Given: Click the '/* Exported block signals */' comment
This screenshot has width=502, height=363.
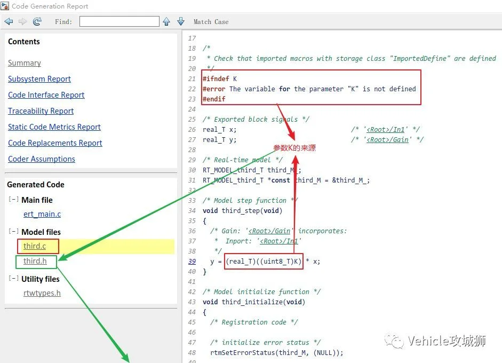Looking at the screenshot, I should [256, 120].
